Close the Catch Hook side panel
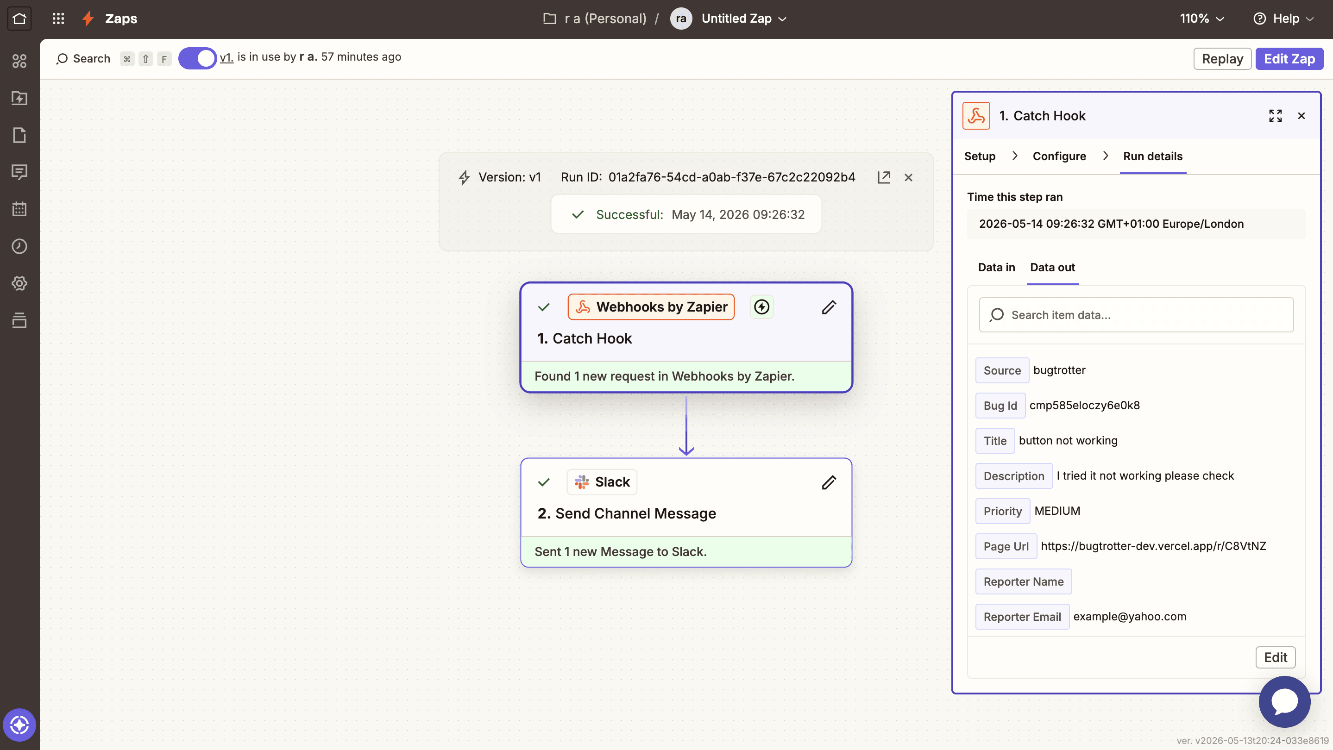 [1302, 116]
